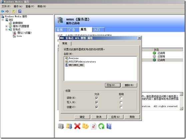Click description pane scrollbar up arrow
This screenshot has height=139, width=186.
tap(181, 94)
